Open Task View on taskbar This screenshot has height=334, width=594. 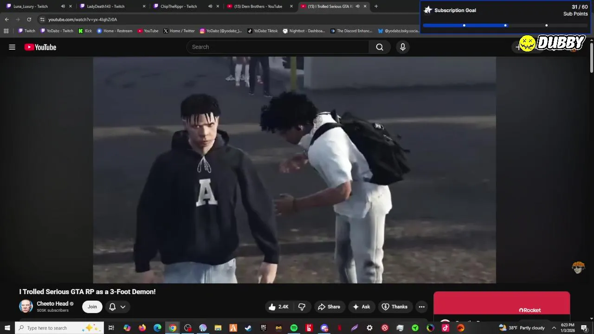click(x=111, y=328)
